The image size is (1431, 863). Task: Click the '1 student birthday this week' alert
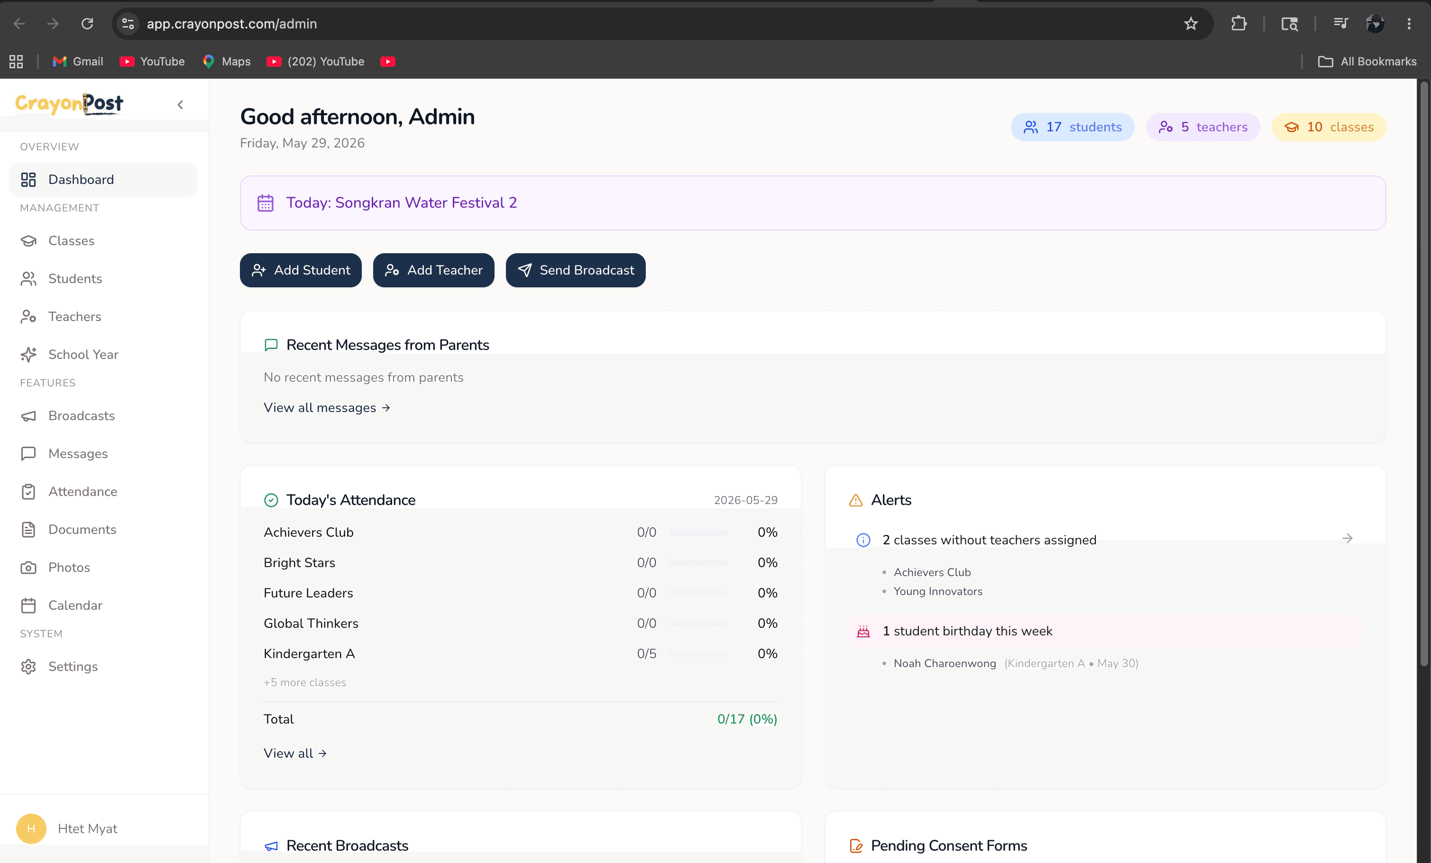tap(1106, 631)
